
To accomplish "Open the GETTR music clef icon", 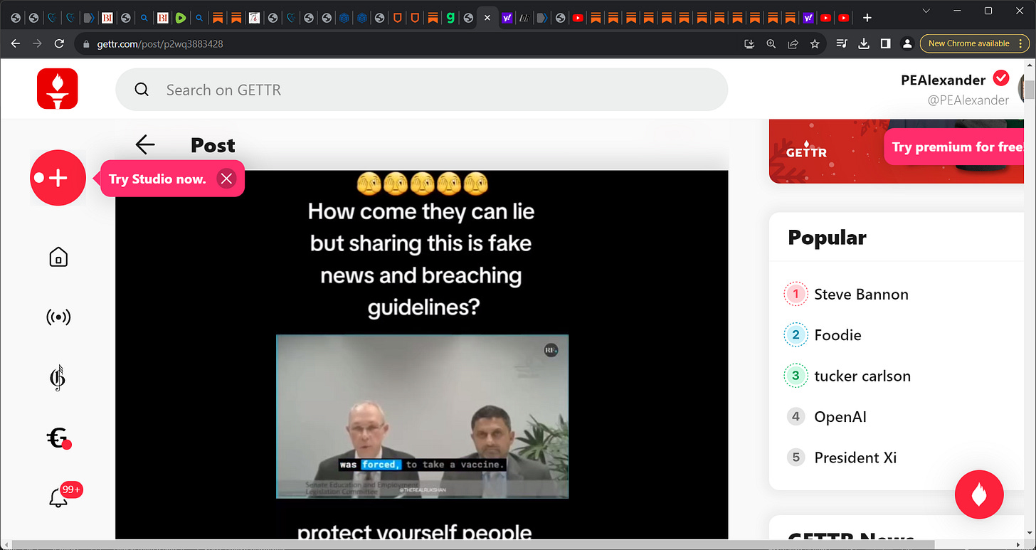I will tap(58, 378).
